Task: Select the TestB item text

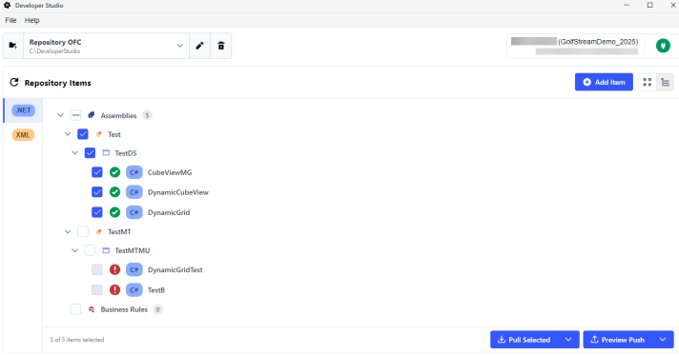Action: pyautogui.click(x=156, y=289)
